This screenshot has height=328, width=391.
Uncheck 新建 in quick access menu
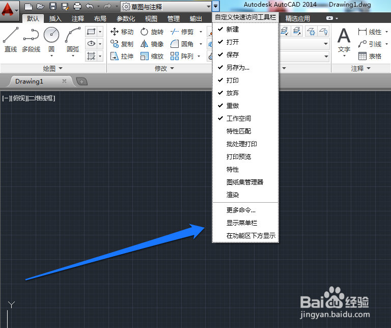[x=245, y=30]
